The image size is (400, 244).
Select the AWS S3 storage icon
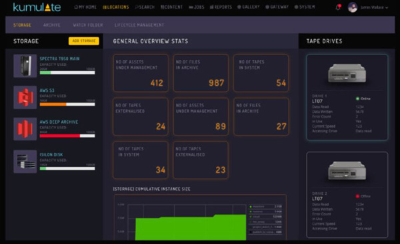[25, 97]
